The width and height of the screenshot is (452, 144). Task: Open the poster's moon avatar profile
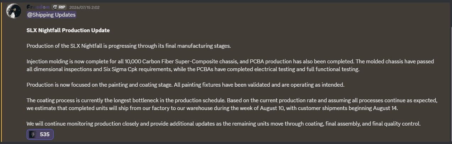click(x=14, y=11)
